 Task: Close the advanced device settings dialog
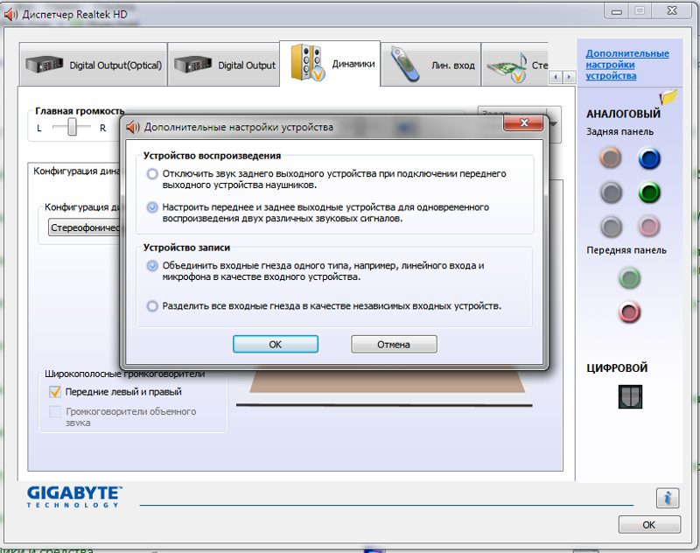(523, 122)
